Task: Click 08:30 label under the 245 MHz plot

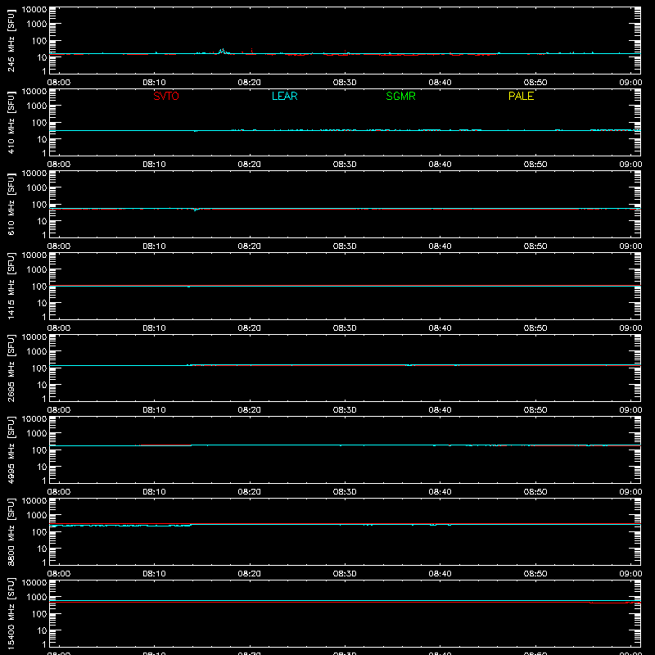Action: click(x=345, y=83)
